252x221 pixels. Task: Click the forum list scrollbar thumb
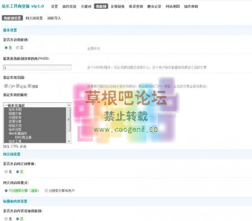point(69,119)
